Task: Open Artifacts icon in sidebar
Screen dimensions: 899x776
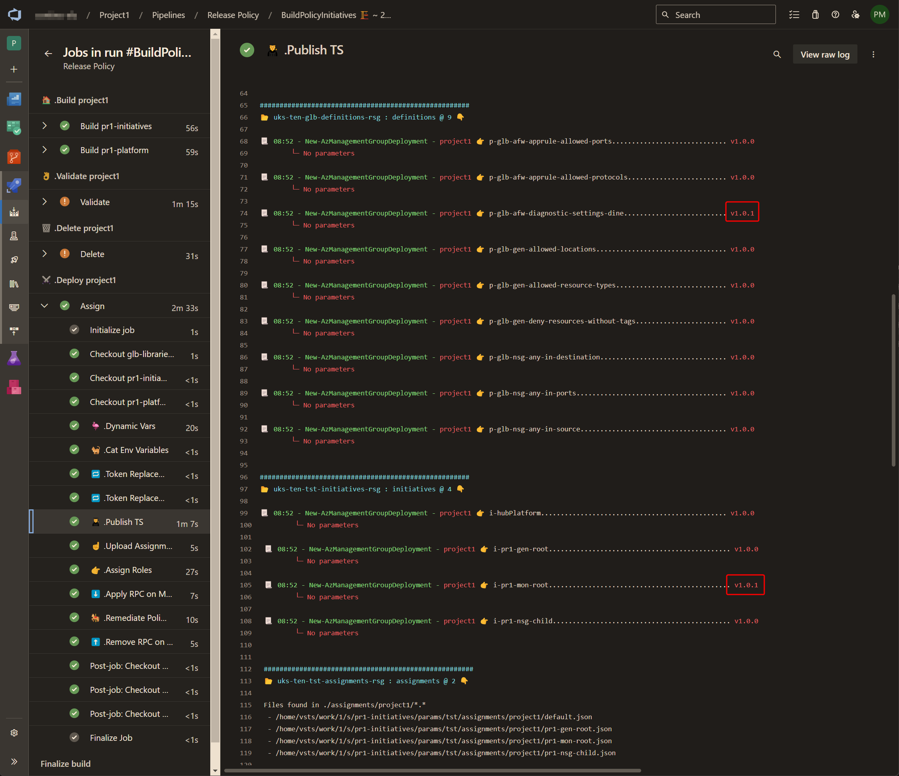Action: coord(14,387)
